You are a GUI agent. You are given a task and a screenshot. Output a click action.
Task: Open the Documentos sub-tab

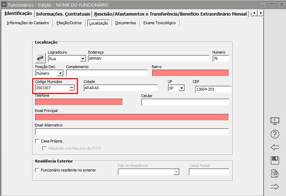click(x=125, y=23)
